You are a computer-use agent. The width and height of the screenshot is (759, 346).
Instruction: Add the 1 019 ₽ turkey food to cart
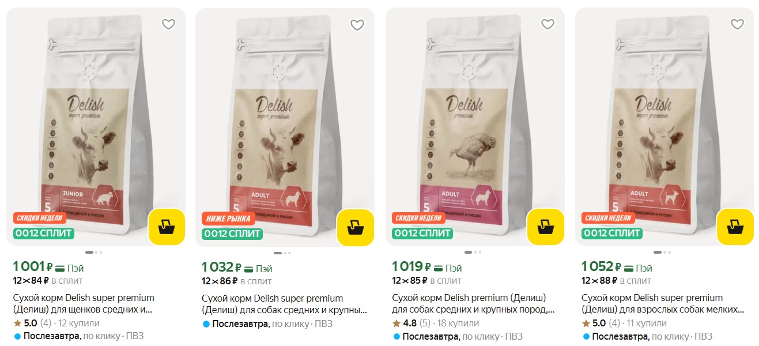coord(545,227)
